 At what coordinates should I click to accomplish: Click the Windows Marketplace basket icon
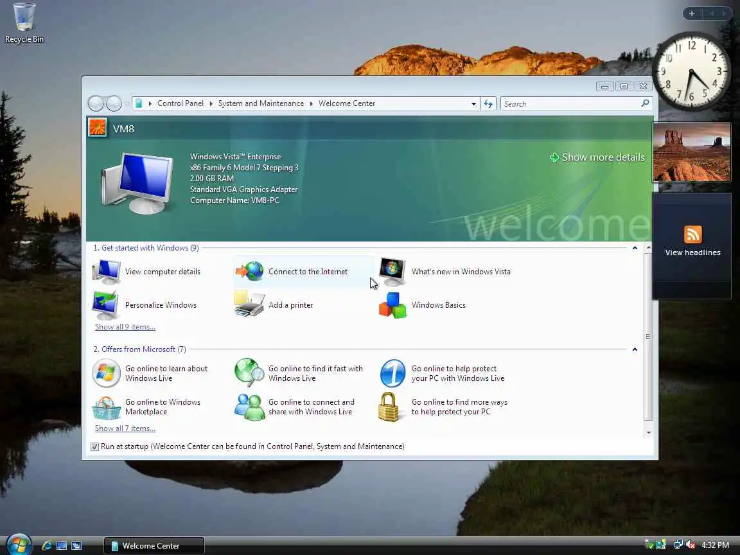(x=106, y=407)
